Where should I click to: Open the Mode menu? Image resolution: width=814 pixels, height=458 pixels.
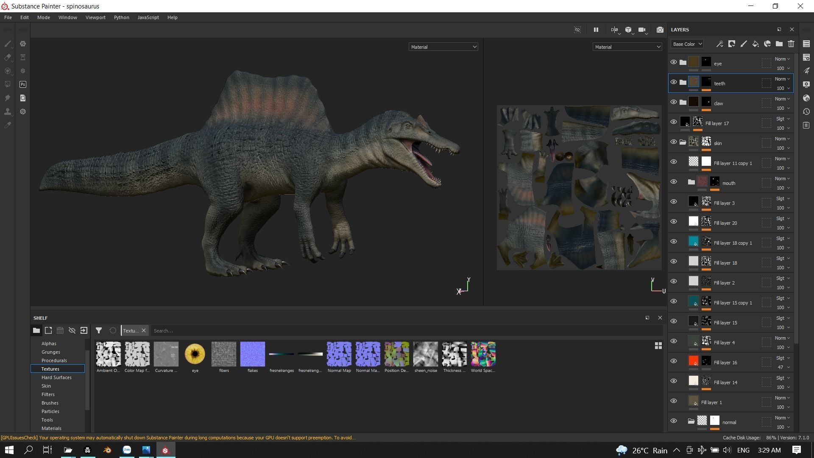coord(44,17)
